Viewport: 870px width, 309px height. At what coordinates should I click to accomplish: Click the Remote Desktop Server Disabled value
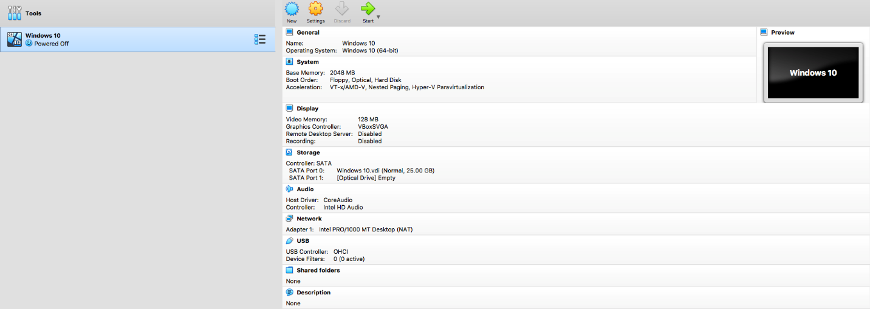pyautogui.click(x=370, y=134)
